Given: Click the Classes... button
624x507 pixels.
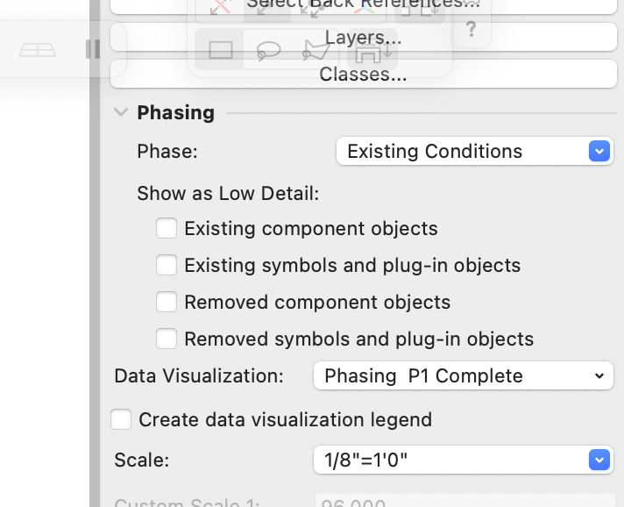Looking at the screenshot, I should tap(363, 75).
